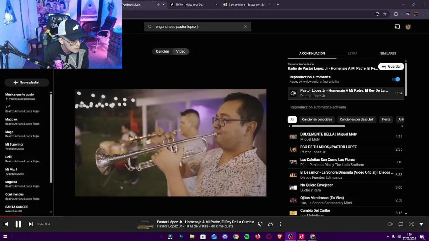Focus the search box with 'enganchado pastor lopez jr'
Viewport: 429px width, 241px height.
(x=197, y=26)
